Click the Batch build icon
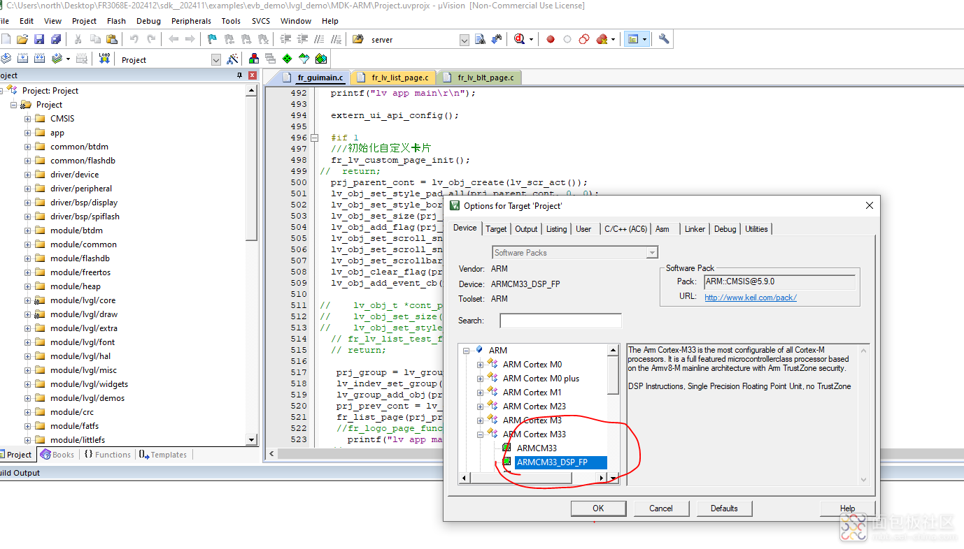 click(57, 59)
